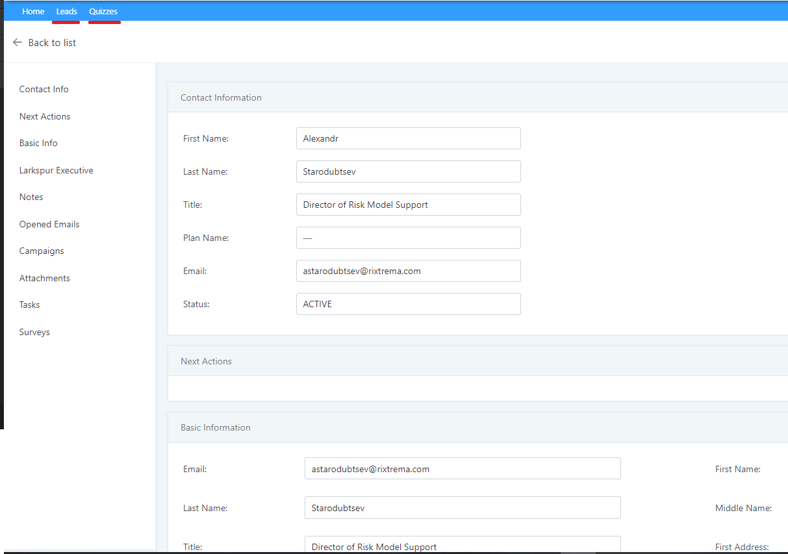The height and width of the screenshot is (554, 788).
Task: Open the Quizzes page
Action: (x=103, y=11)
